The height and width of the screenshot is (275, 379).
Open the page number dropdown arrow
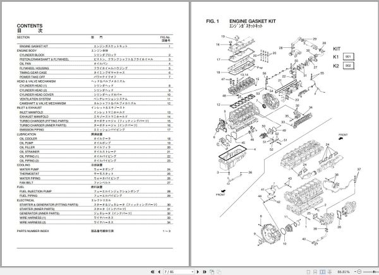[x=192, y=272]
